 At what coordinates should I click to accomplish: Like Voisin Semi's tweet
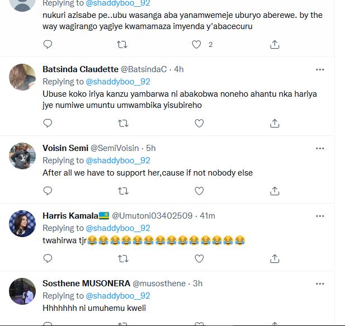[x=199, y=191]
